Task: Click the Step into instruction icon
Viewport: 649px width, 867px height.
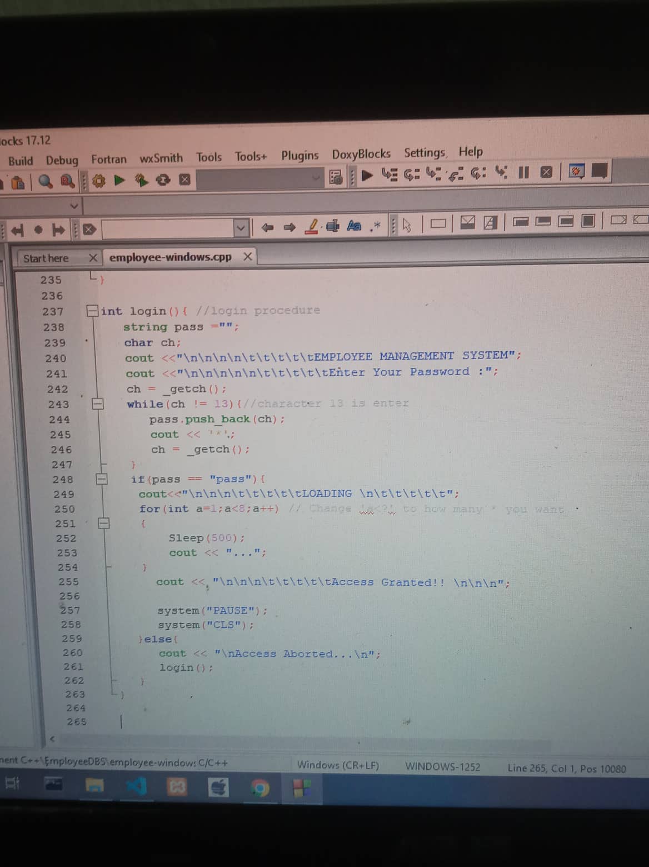Action: click(501, 173)
